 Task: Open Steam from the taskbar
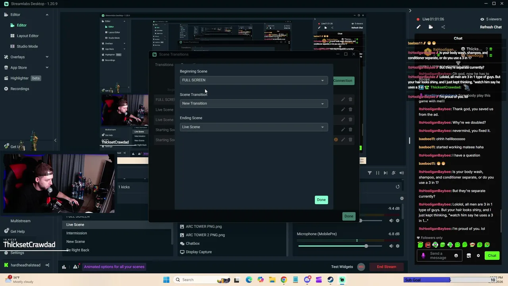pos(330,280)
